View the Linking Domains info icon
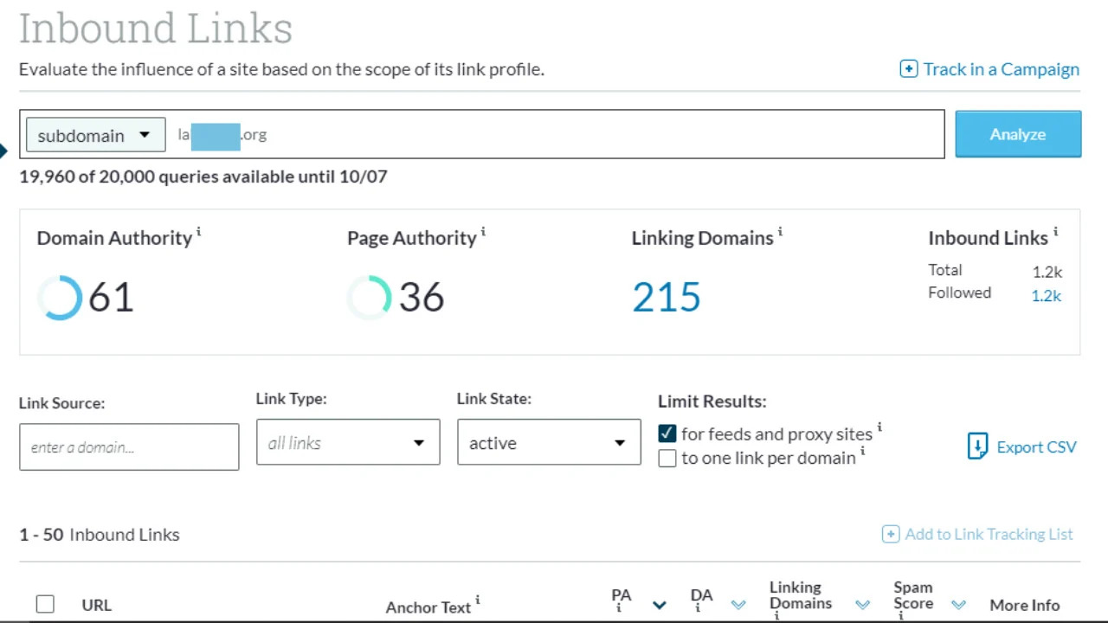This screenshot has width=1108, height=623. tap(780, 230)
